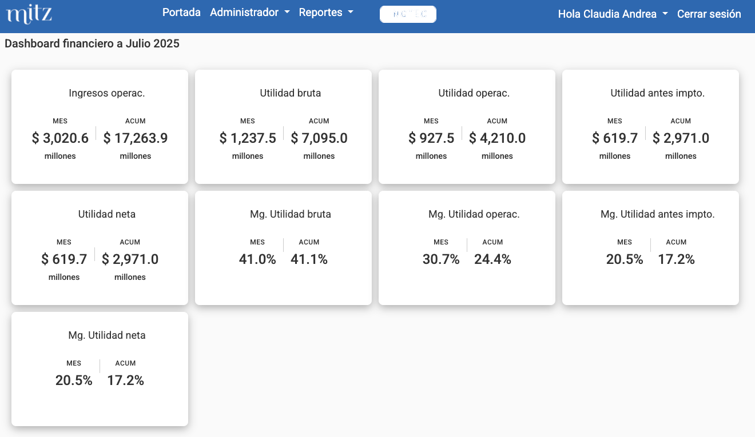Click the Mg. Utilidad antes impto. card title
Screen dimensions: 755x437
[657, 214]
